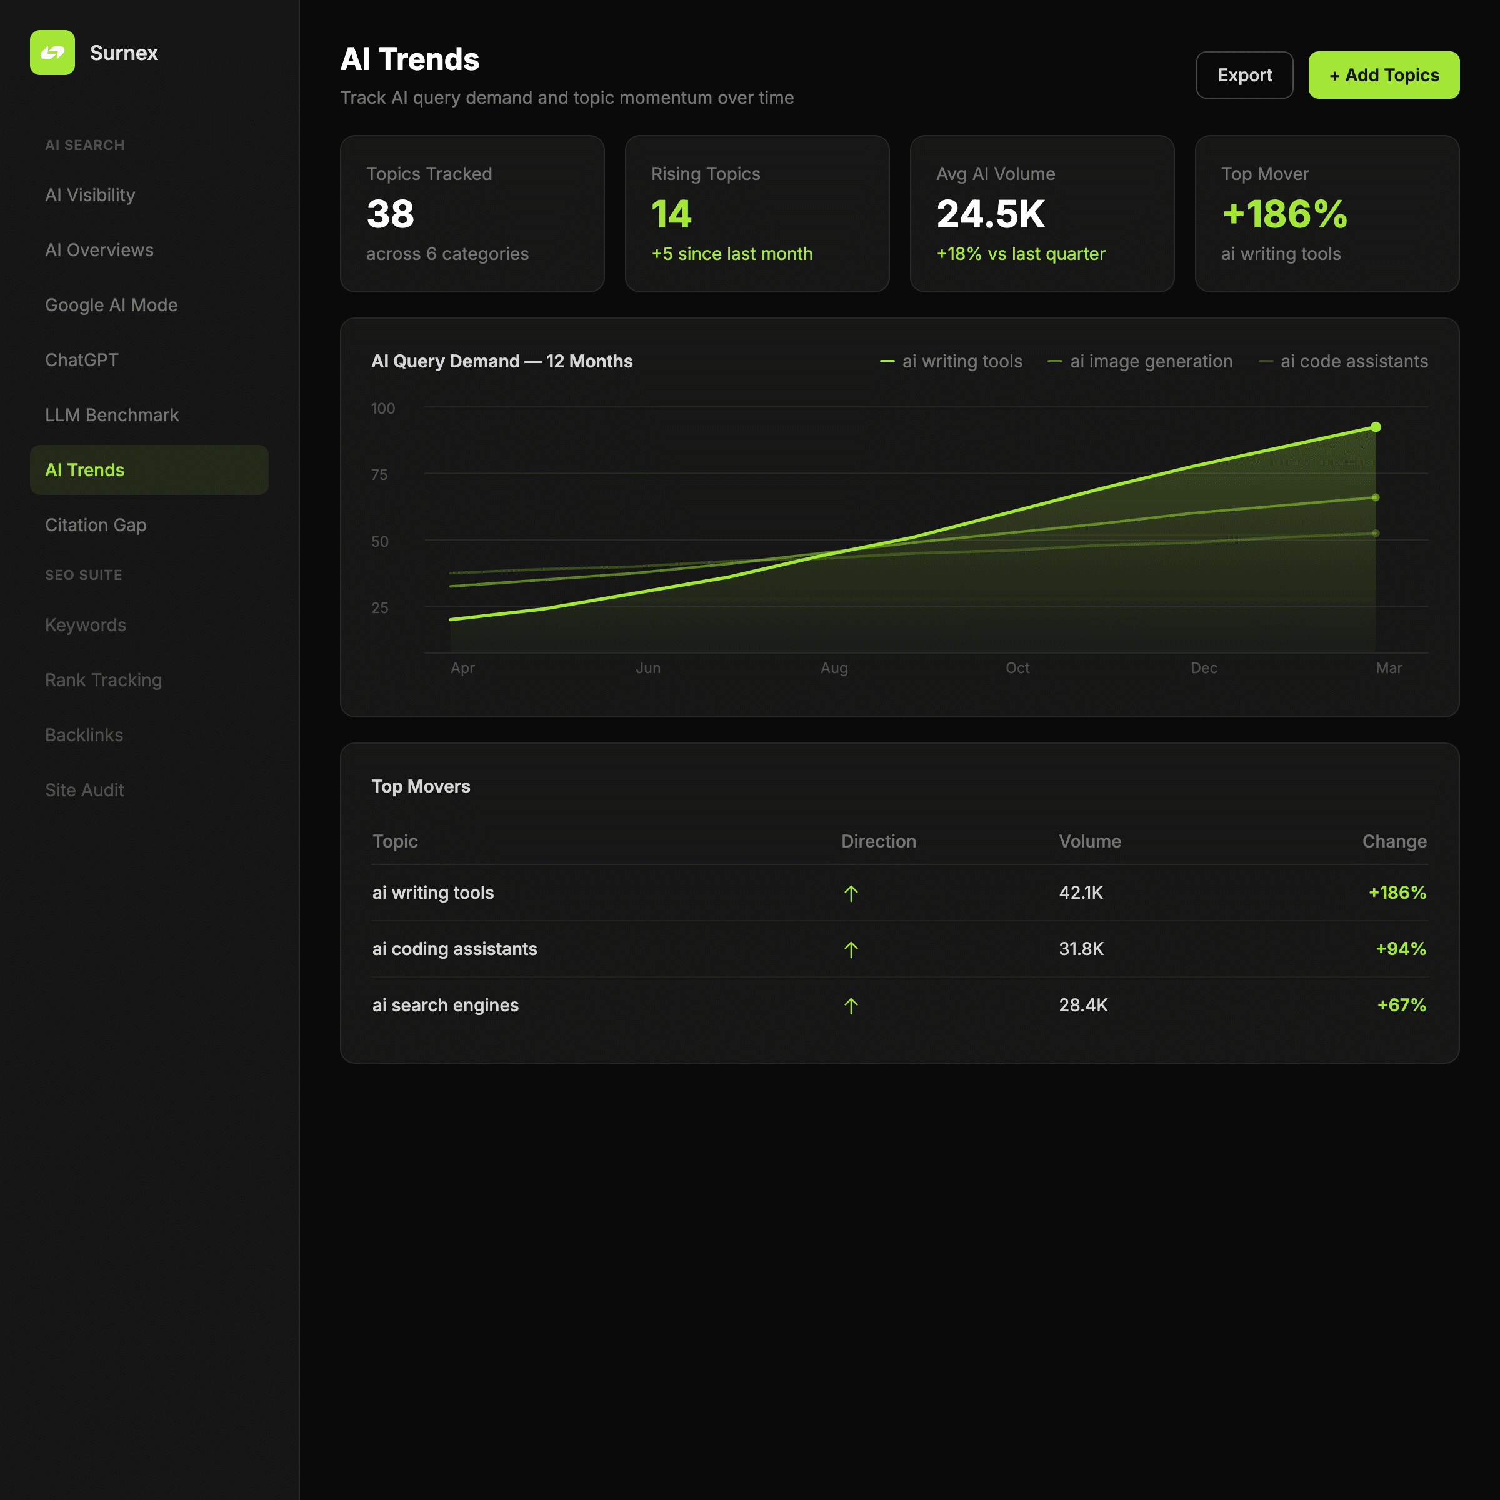Image resolution: width=1500 pixels, height=1500 pixels.
Task: Open the Rising Topics stat card
Action: click(x=756, y=214)
